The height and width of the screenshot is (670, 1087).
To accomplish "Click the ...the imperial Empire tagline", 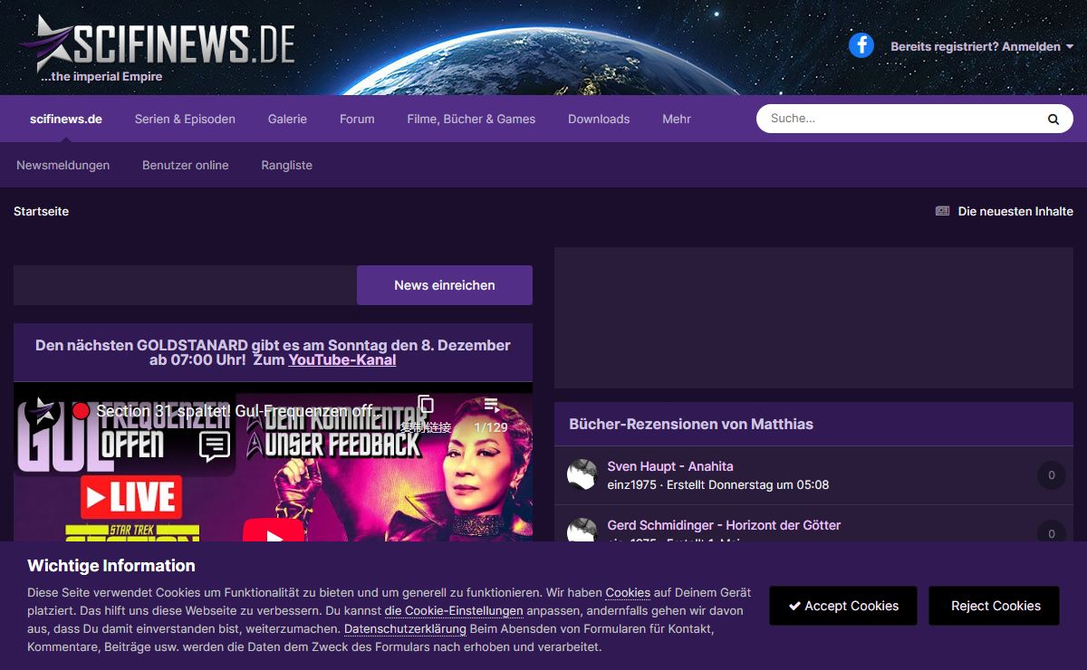I will 101,77.
